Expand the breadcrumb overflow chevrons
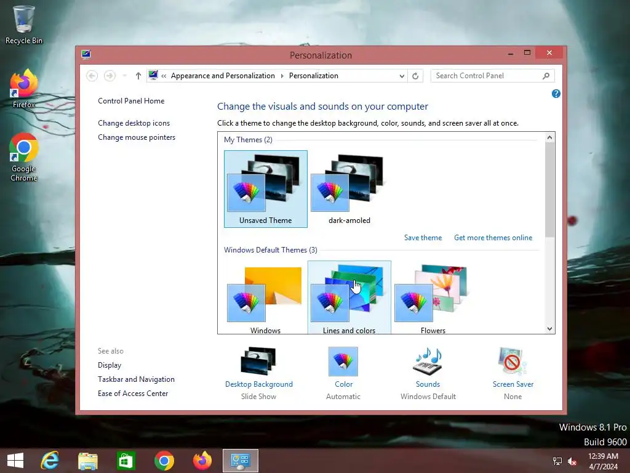Viewport: 630px width, 473px height. 164,76
